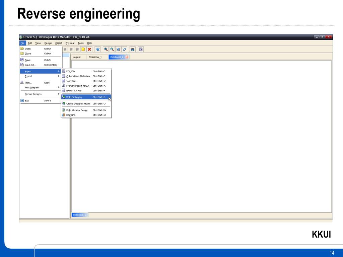Select DDL File import option
This screenshot has width=343, height=257.
pos(86,72)
